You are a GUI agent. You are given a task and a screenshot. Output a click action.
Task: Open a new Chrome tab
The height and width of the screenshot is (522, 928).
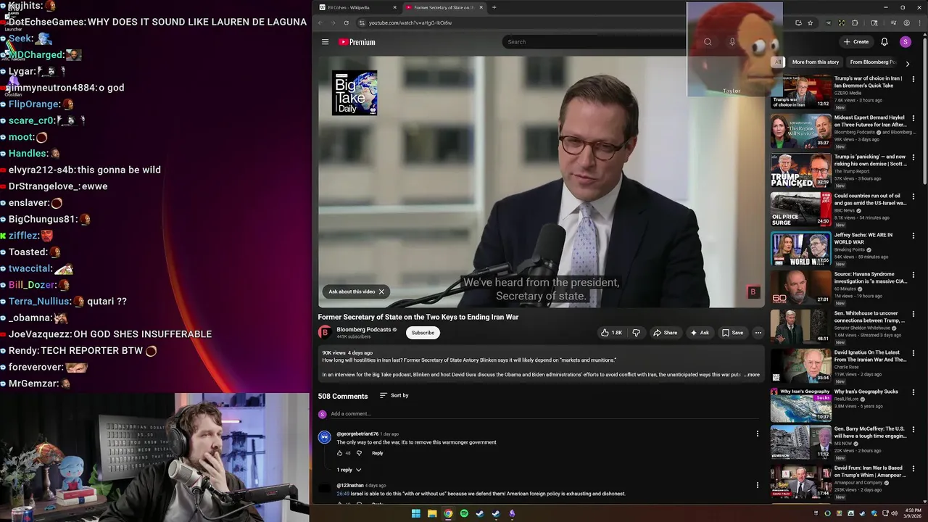pos(494,7)
